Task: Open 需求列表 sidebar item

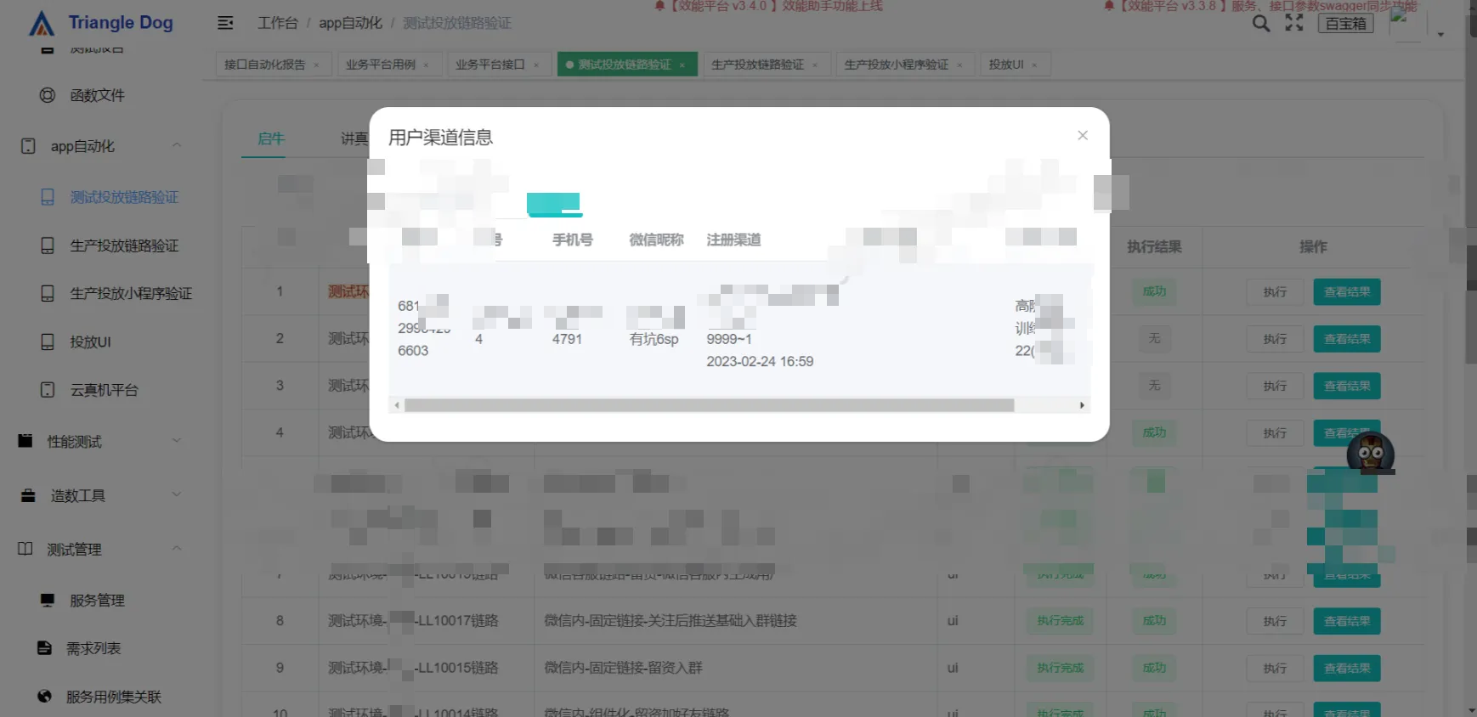Action: coord(93,648)
